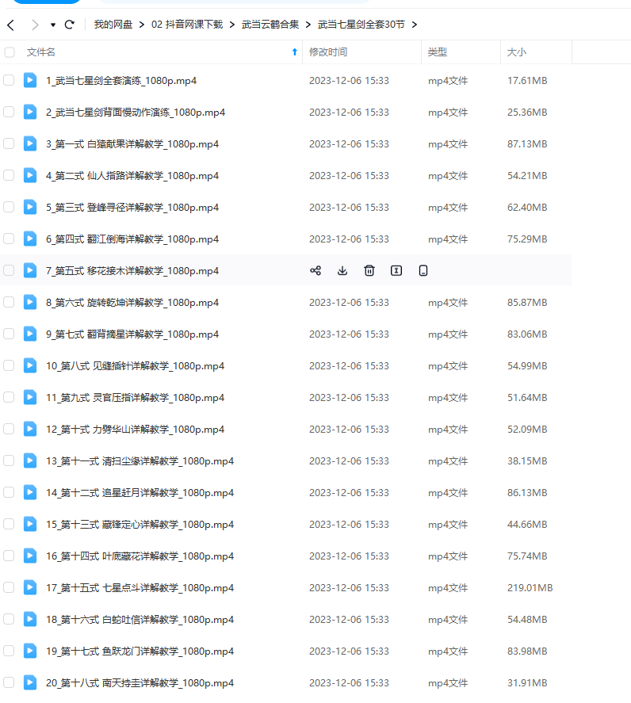The width and height of the screenshot is (631, 703).
Task: Expand the chevron after 我的网盘
Action: point(142,25)
